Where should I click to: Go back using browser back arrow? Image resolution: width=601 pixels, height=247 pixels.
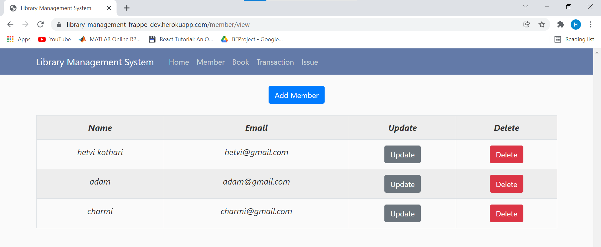(x=10, y=24)
